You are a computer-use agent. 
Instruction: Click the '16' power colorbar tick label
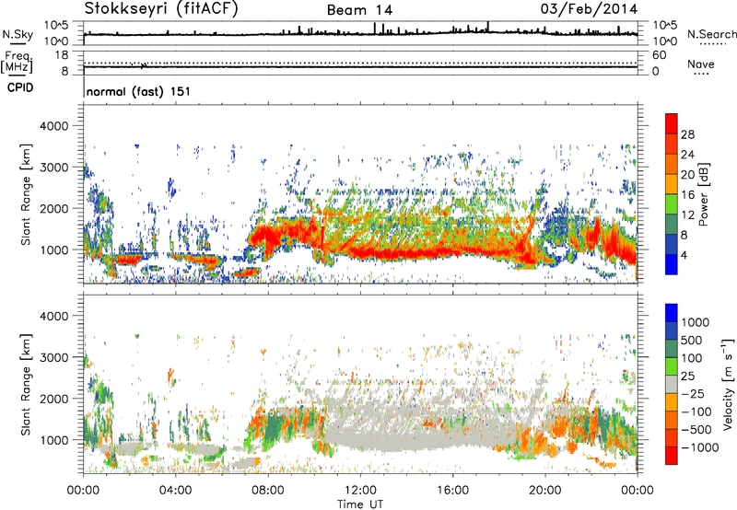click(687, 195)
